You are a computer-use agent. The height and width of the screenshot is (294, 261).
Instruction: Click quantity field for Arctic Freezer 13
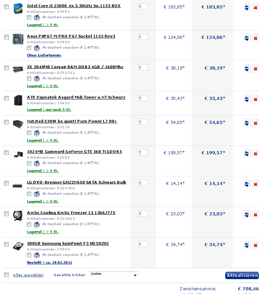point(143,213)
